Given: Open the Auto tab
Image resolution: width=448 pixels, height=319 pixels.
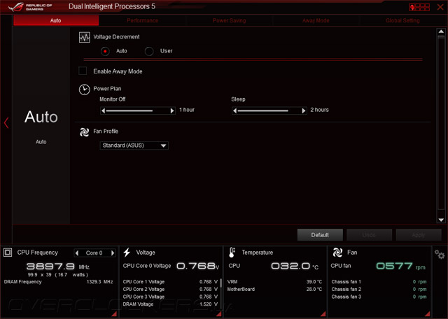Looking at the screenshot, I should point(56,20).
